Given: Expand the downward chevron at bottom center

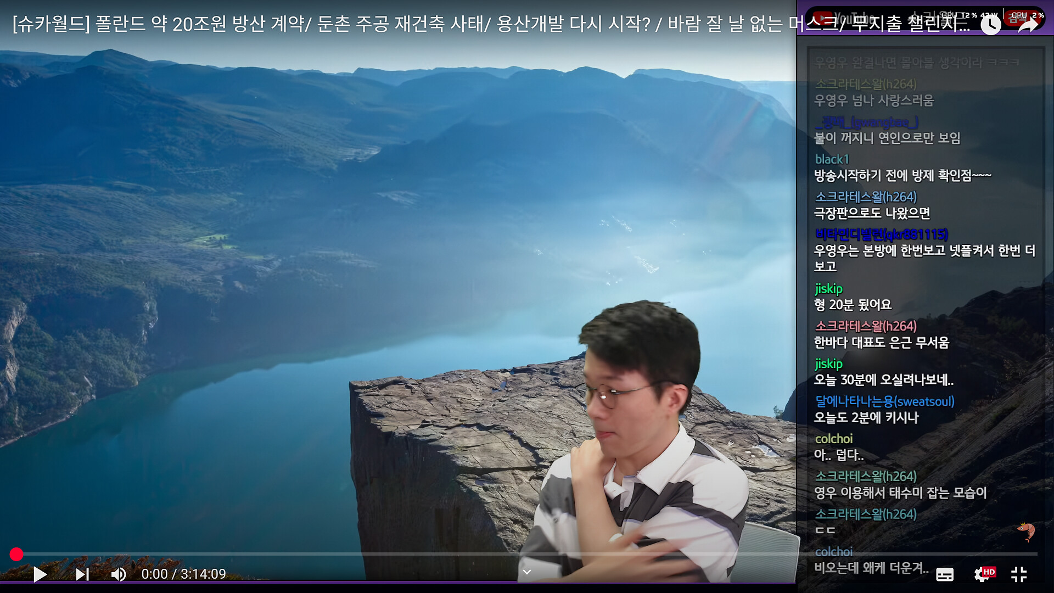Looking at the screenshot, I should pyautogui.click(x=526, y=572).
